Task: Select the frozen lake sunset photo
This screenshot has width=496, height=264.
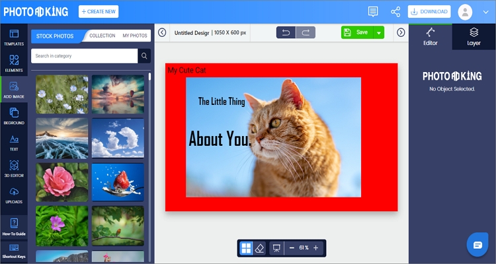Action: (x=62, y=139)
